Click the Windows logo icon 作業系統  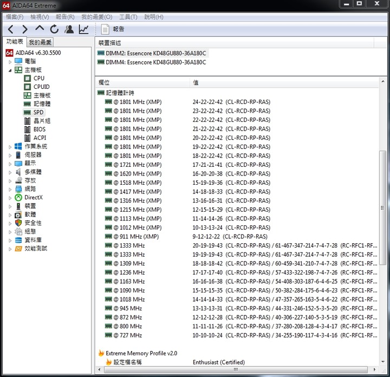pyautogui.click(x=18, y=146)
